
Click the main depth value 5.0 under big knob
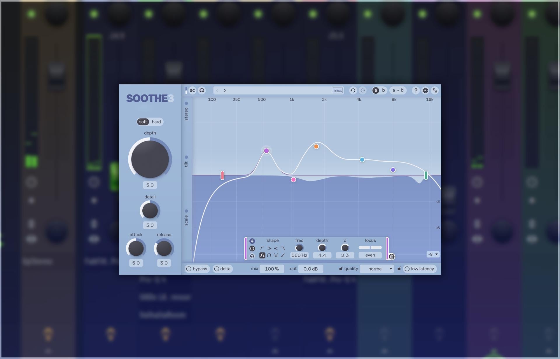click(150, 185)
